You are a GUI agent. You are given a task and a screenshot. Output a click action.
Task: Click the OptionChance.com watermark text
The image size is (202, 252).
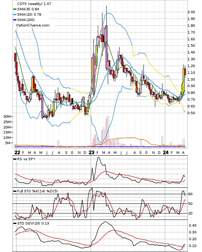(x=33, y=25)
